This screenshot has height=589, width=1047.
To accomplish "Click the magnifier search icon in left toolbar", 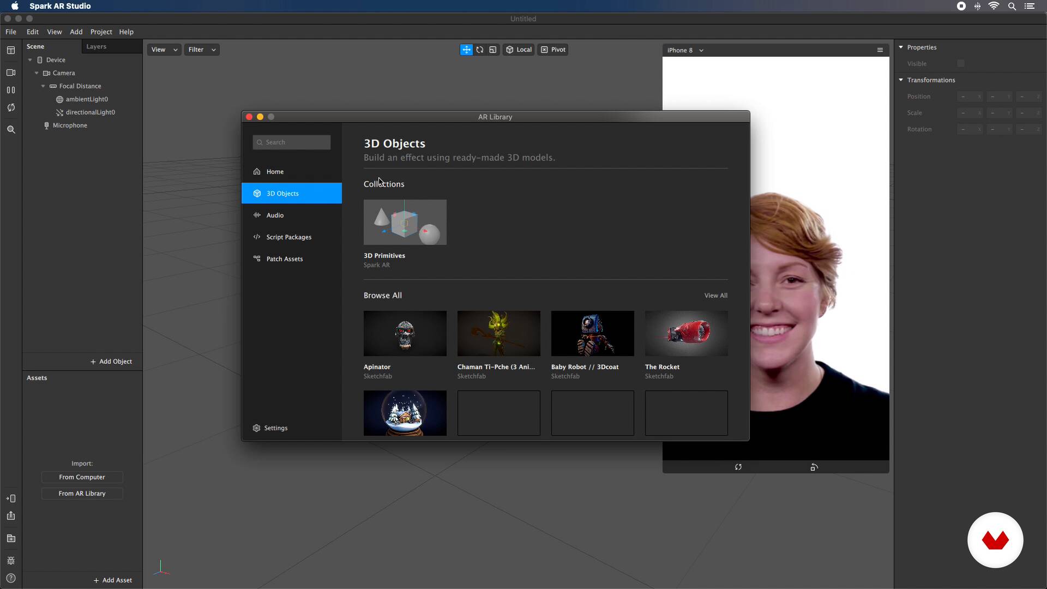I will 11,129.
